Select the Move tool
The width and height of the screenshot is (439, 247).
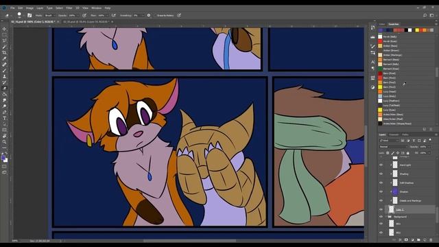point(4,29)
